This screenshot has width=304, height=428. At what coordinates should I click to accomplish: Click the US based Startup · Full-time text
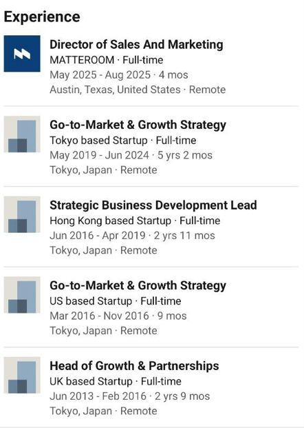coord(116,301)
